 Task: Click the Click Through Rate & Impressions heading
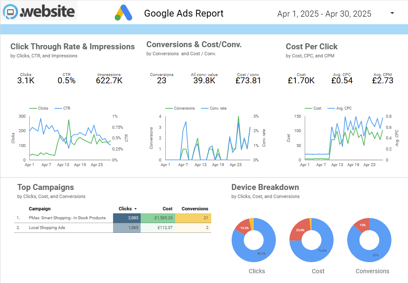point(73,47)
